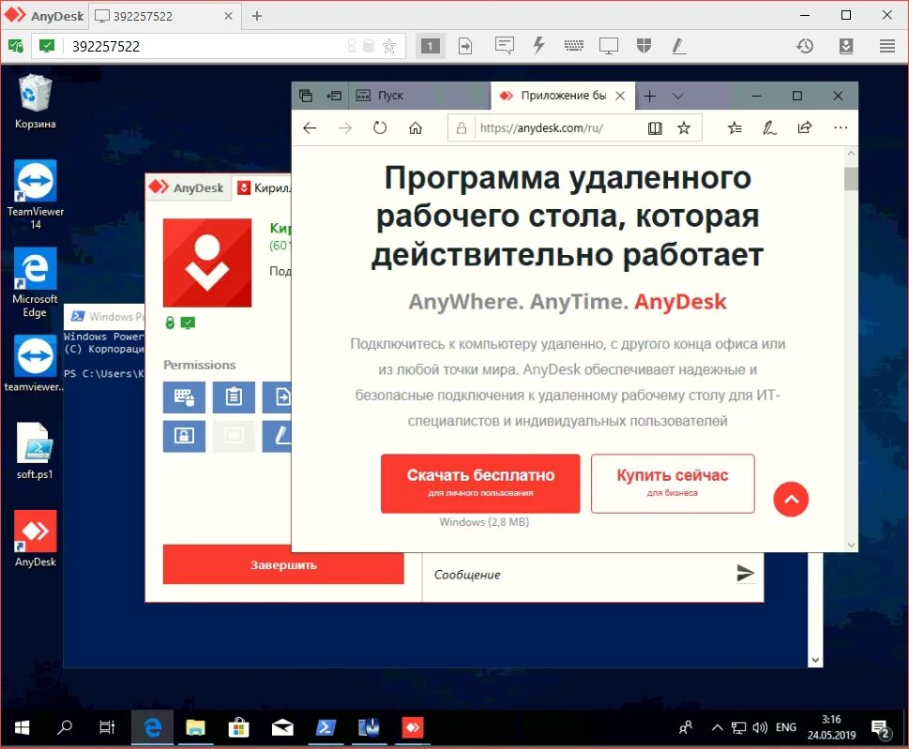Open remote taskbar search magnifier
Screen dimensions: 909x749
click(x=65, y=727)
